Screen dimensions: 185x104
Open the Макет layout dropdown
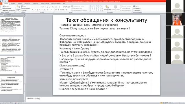pos(24,6)
